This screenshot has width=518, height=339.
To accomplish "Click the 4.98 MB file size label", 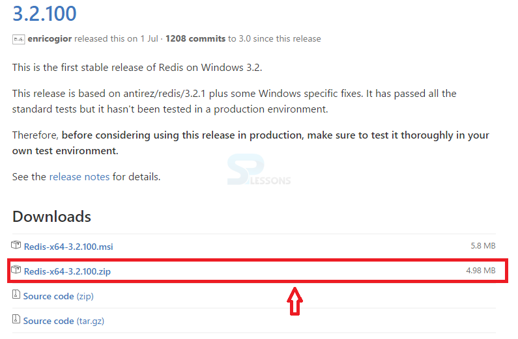I will point(481,271).
